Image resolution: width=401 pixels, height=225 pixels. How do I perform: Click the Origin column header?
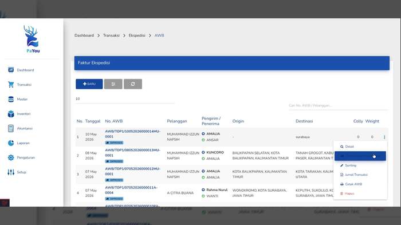(238, 121)
